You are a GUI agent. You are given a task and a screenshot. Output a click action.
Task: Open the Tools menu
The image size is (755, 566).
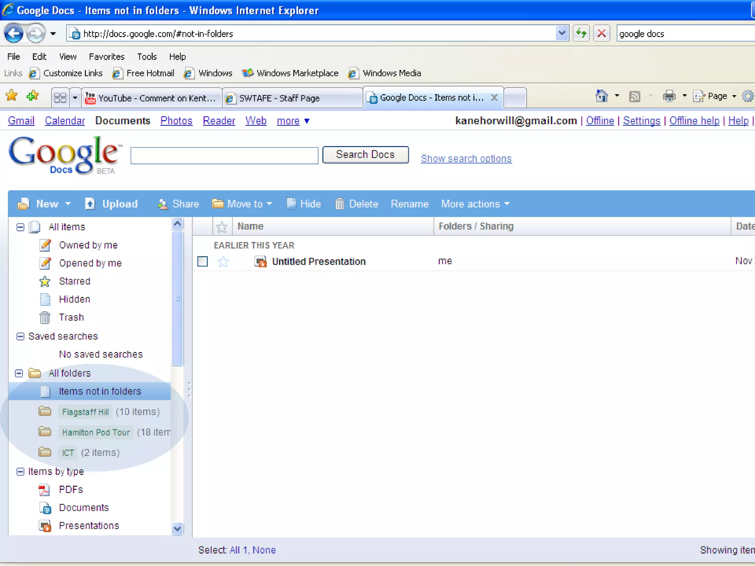147,57
